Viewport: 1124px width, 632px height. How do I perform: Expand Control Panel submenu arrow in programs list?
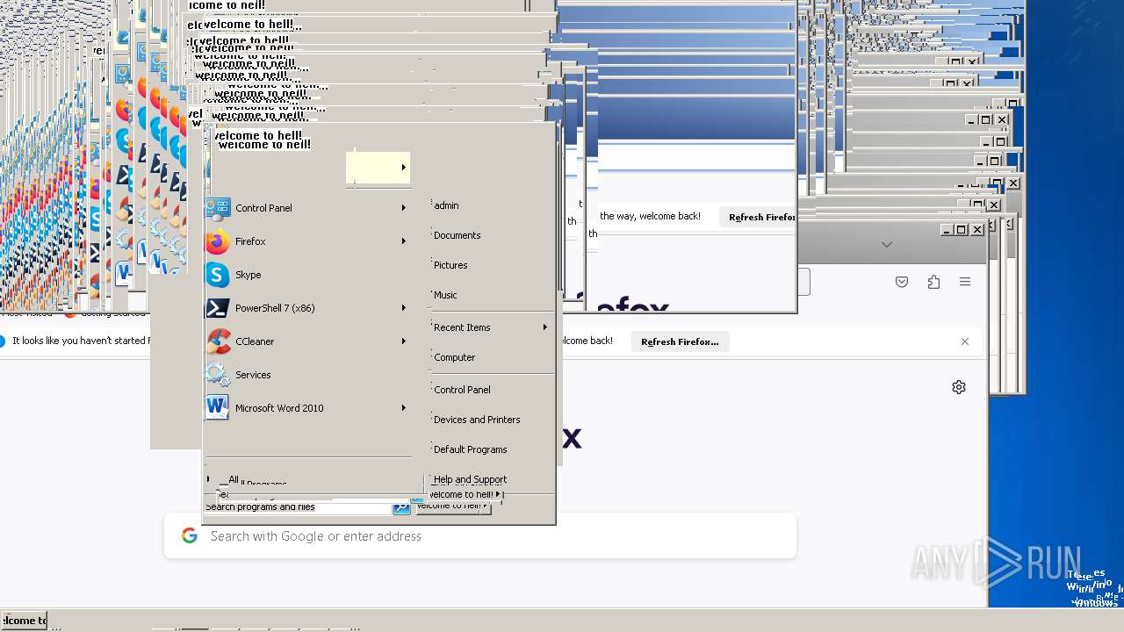404,208
